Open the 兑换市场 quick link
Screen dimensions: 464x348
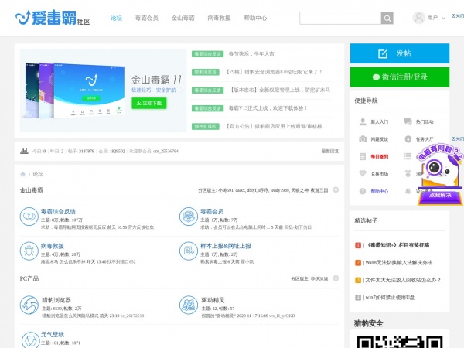(380, 174)
